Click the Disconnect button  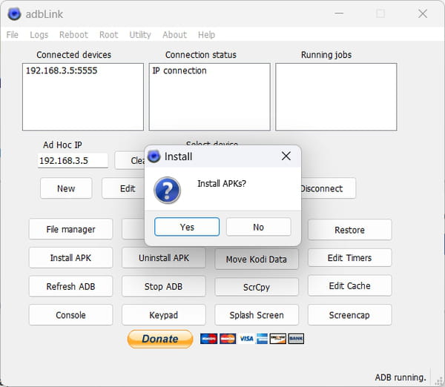(328, 188)
